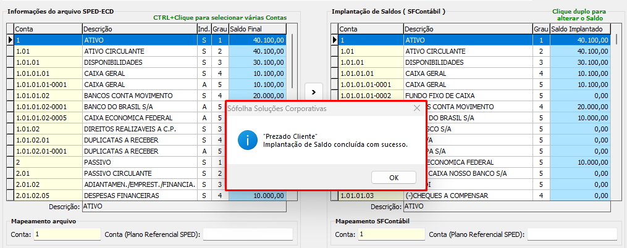Select FUNDO FIXO DE CAIXA row
Screen dimensions: 627x248
[x=467, y=96]
